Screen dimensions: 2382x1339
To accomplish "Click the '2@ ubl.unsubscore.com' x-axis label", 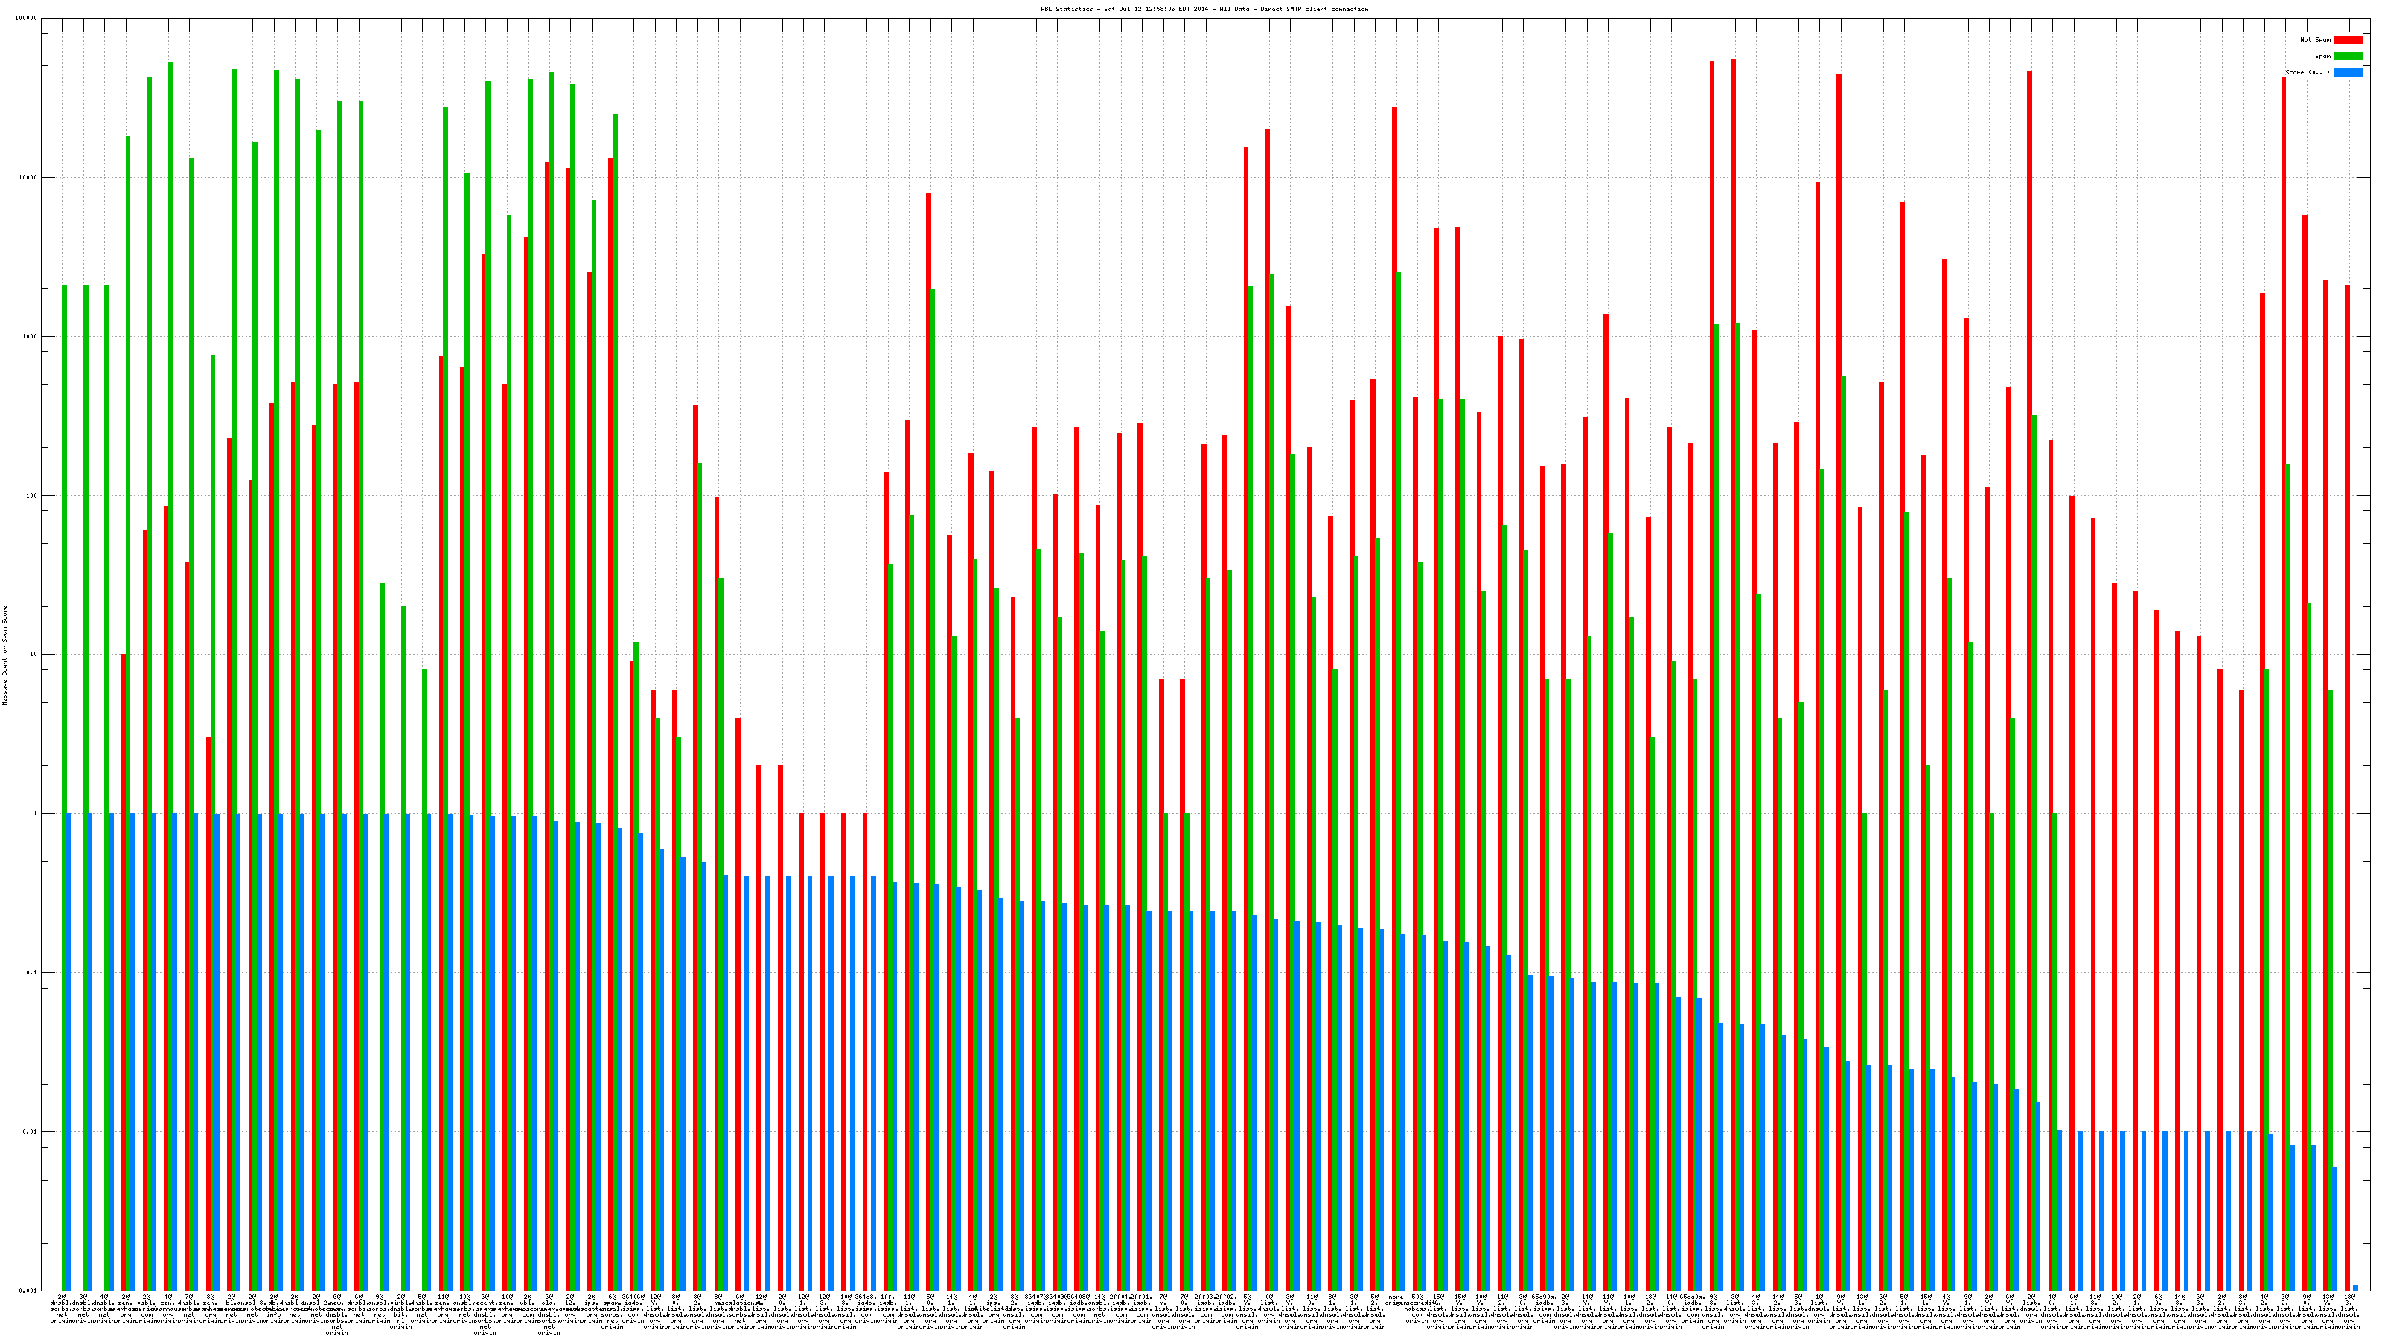I will tap(528, 1310).
